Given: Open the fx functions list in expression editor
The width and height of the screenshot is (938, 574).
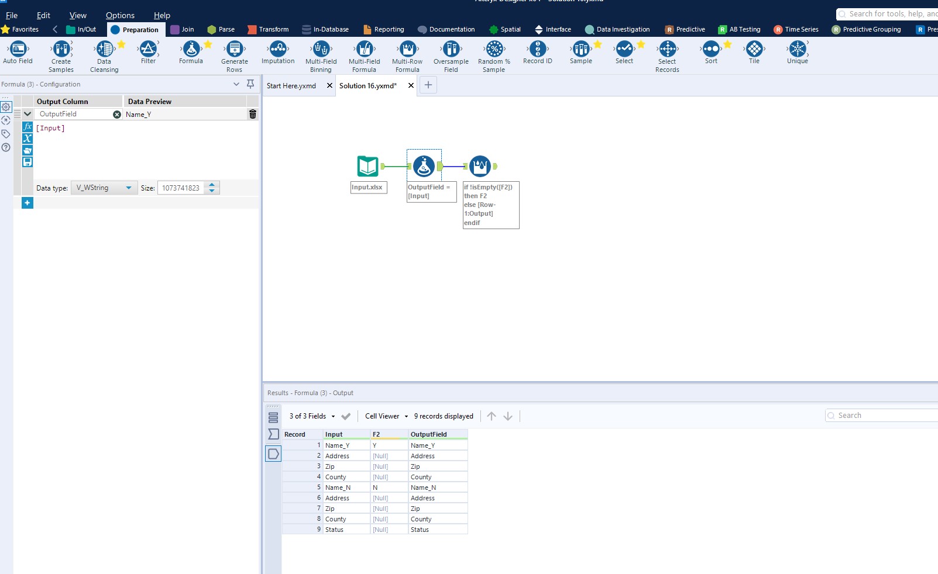Looking at the screenshot, I should pos(28,127).
